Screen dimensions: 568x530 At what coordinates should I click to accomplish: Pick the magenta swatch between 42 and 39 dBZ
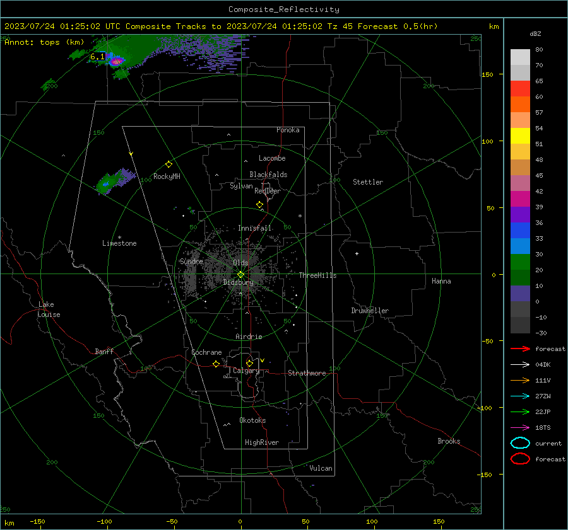coord(520,199)
